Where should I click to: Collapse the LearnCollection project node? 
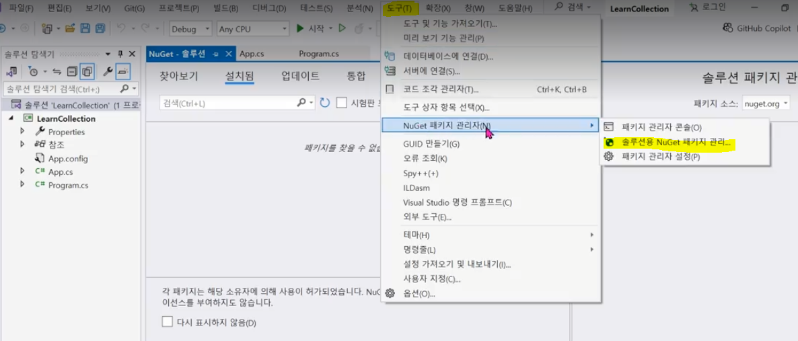click(11, 118)
